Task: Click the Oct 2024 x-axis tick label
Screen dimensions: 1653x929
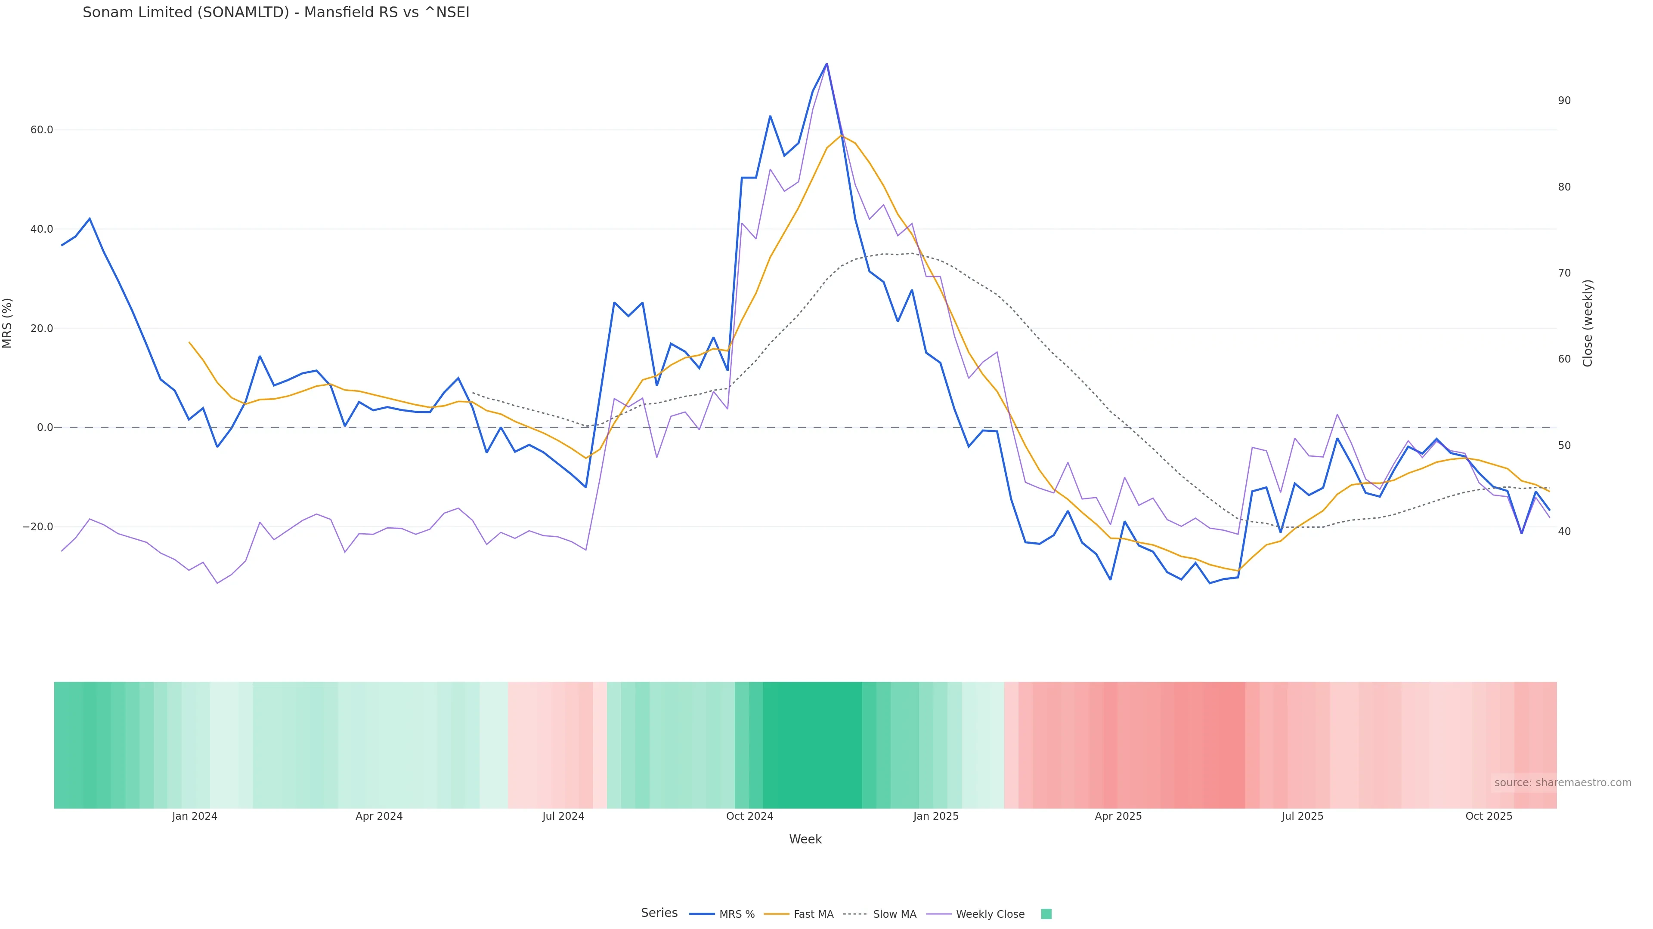Action: point(749,816)
